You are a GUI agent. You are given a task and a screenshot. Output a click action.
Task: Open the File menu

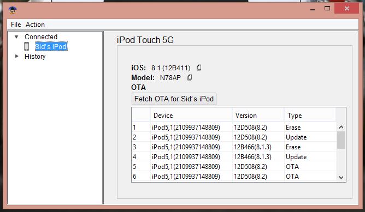coord(16,25)
